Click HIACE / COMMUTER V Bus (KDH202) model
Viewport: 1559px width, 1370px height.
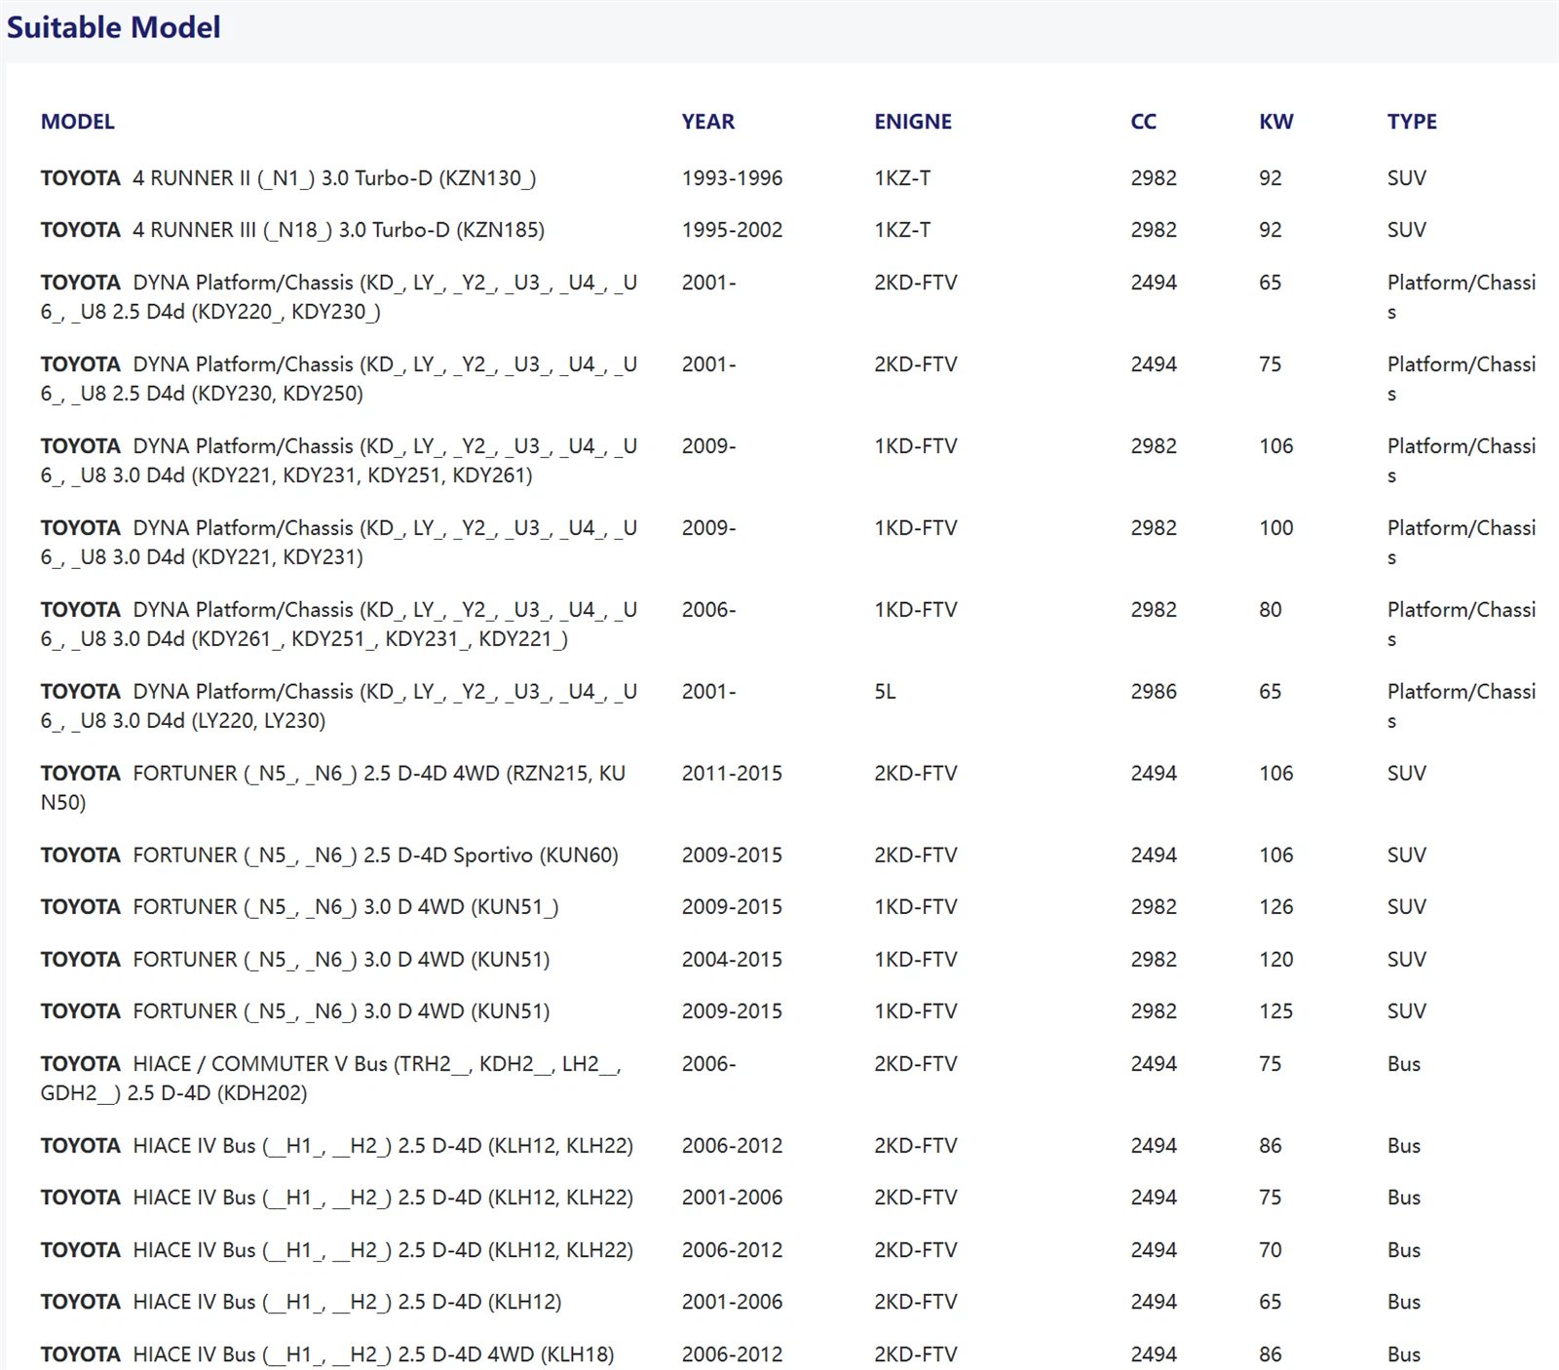331,1079
